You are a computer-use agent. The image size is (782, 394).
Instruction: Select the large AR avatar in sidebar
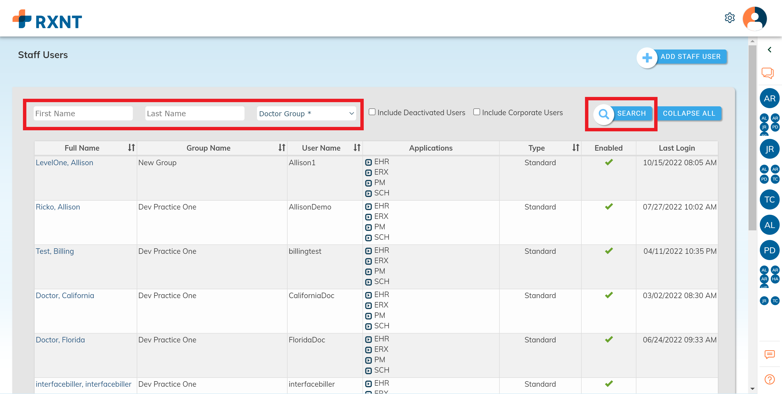pyautogui.click(x=769, y=98)
